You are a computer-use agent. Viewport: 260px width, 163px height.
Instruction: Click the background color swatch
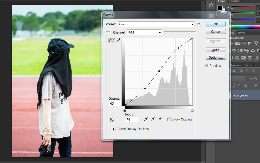[x=224, y=10]
